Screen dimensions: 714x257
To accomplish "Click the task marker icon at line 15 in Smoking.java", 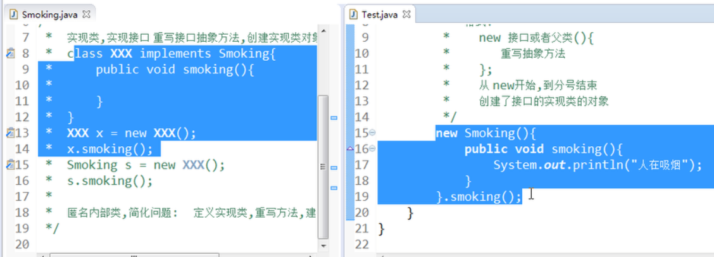I will [x=11, y=165].
